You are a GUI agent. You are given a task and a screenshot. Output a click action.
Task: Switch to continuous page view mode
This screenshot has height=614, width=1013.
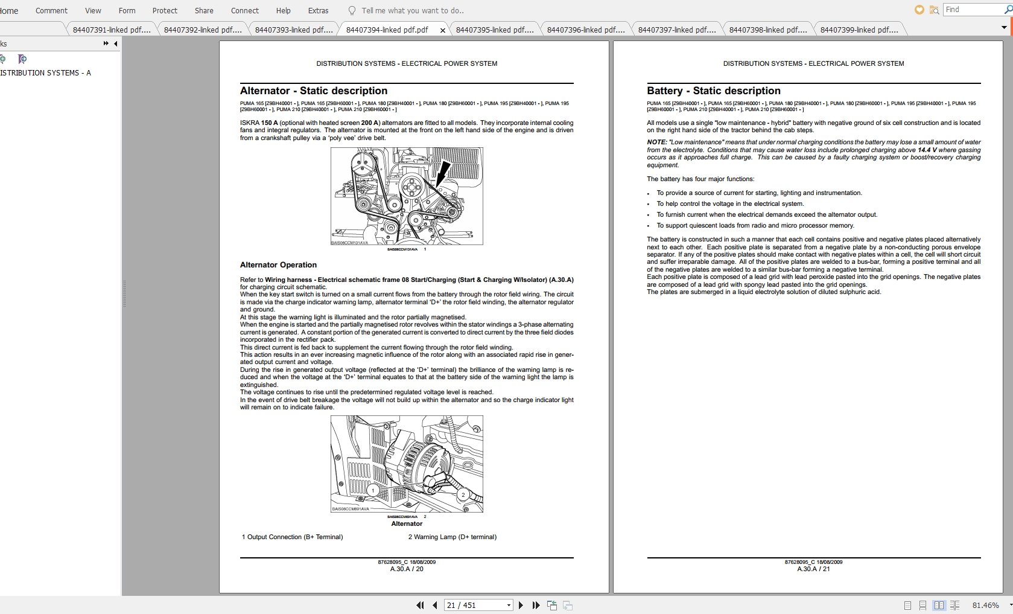pyautogui.click(x=922, y=605)
